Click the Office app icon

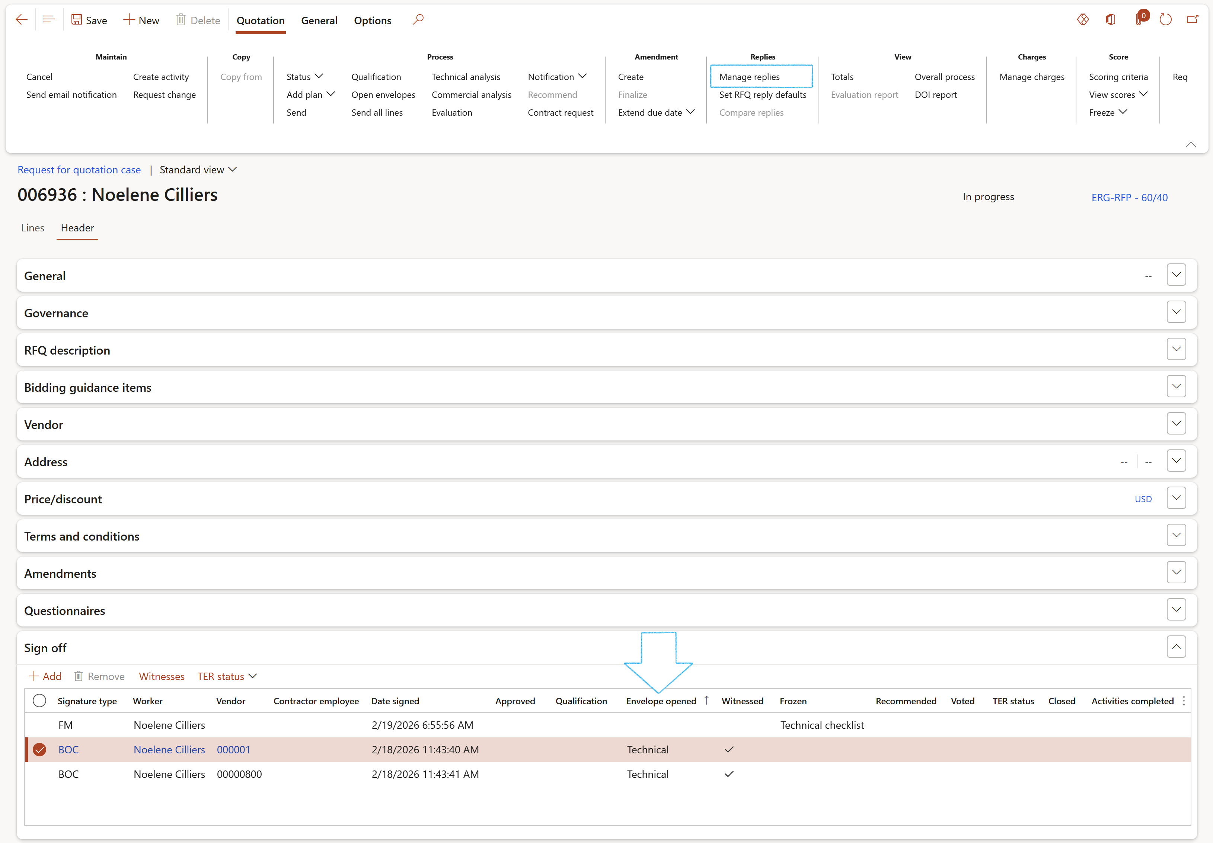tap(1111, 20)
